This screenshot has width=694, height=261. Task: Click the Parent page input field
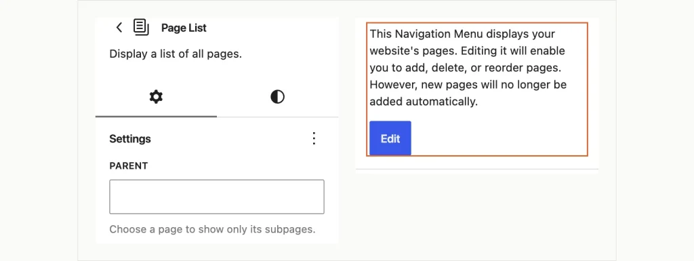(217, 197)
